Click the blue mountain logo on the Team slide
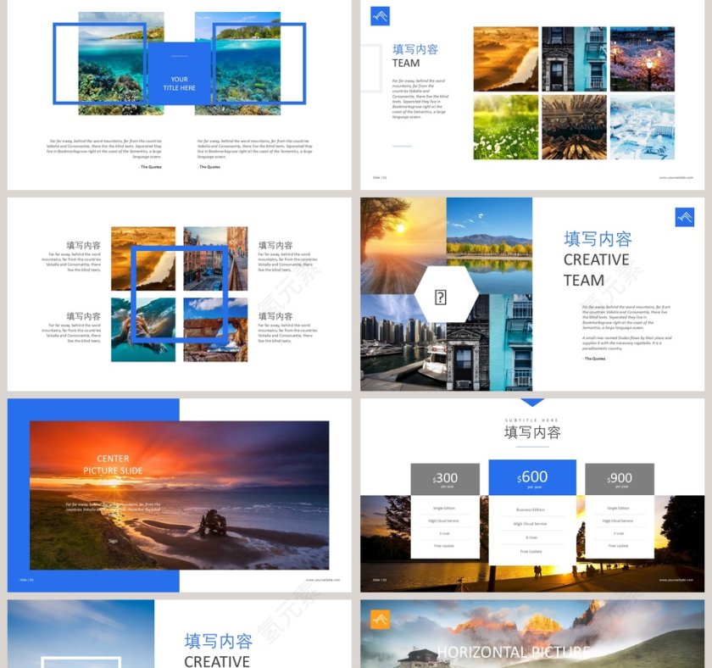 pyautogui.click(x=380, y=16)
